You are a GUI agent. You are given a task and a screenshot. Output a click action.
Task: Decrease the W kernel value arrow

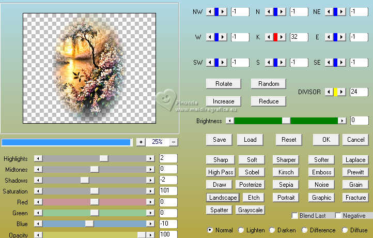click(x=210, y=37)
